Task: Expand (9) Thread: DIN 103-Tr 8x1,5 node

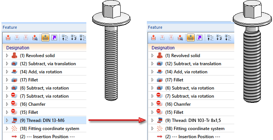Action: 152,120
